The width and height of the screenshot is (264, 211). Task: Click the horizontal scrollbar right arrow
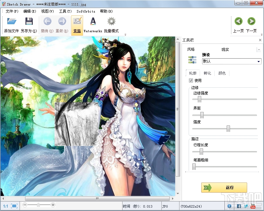coord(173,198)
